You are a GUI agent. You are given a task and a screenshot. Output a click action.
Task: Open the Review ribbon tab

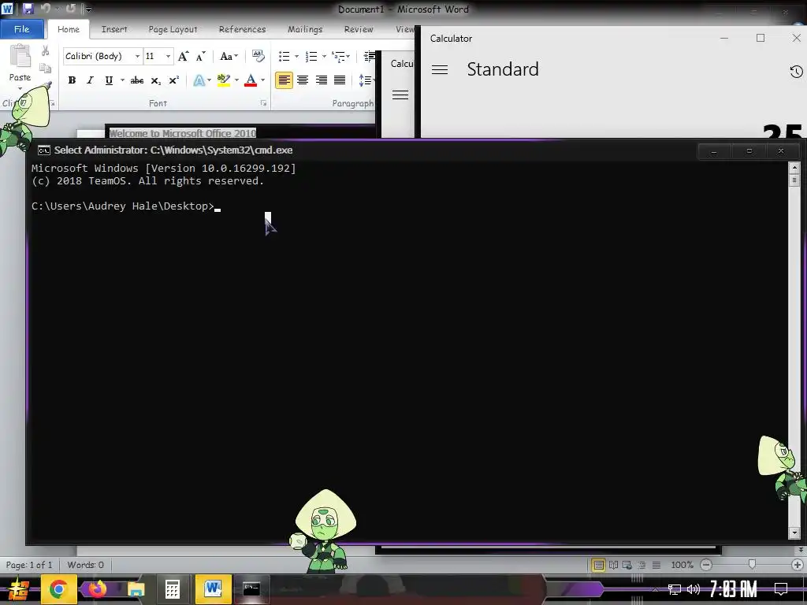click(x=359, y=29)
